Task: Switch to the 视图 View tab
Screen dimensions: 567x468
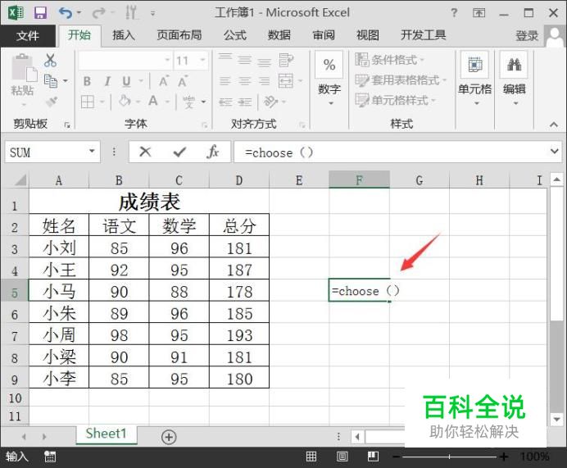Action: (x=368, y=35)
